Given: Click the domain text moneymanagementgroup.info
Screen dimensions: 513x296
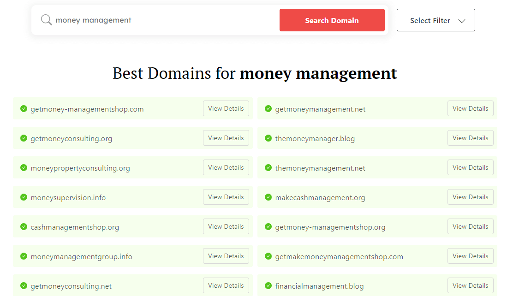Looking at the screenshot, I should [x=82, y=256].
